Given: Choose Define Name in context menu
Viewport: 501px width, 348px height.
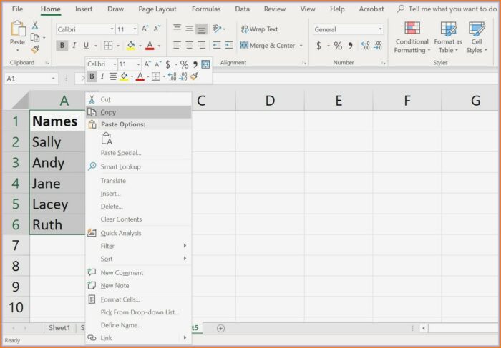Looking at the screenshot, I should tap(139, 325).
